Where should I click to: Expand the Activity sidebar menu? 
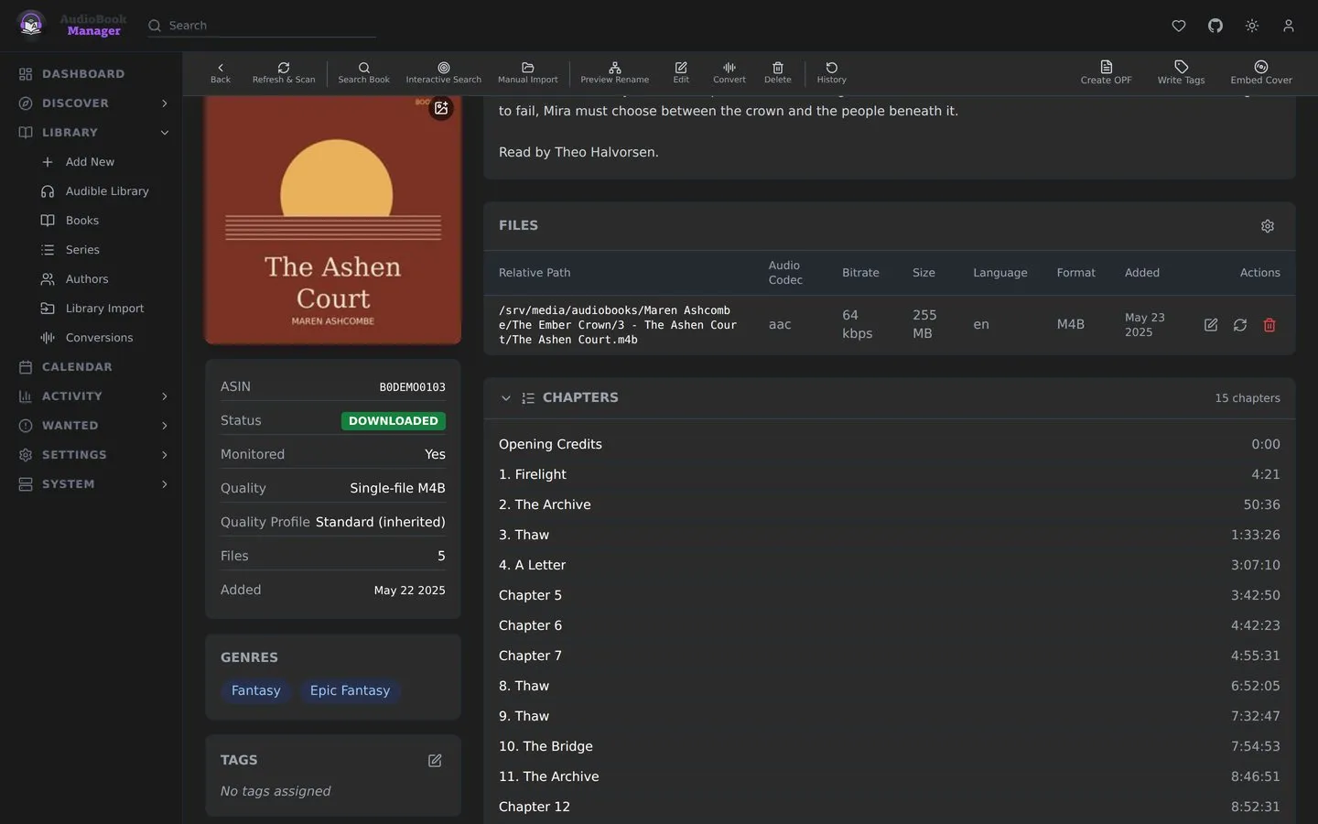[165, 396]
